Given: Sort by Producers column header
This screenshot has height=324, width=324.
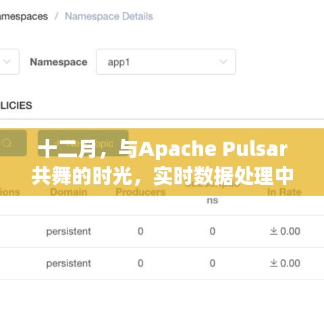Looking at the screenshot, I should click(140, 192).
